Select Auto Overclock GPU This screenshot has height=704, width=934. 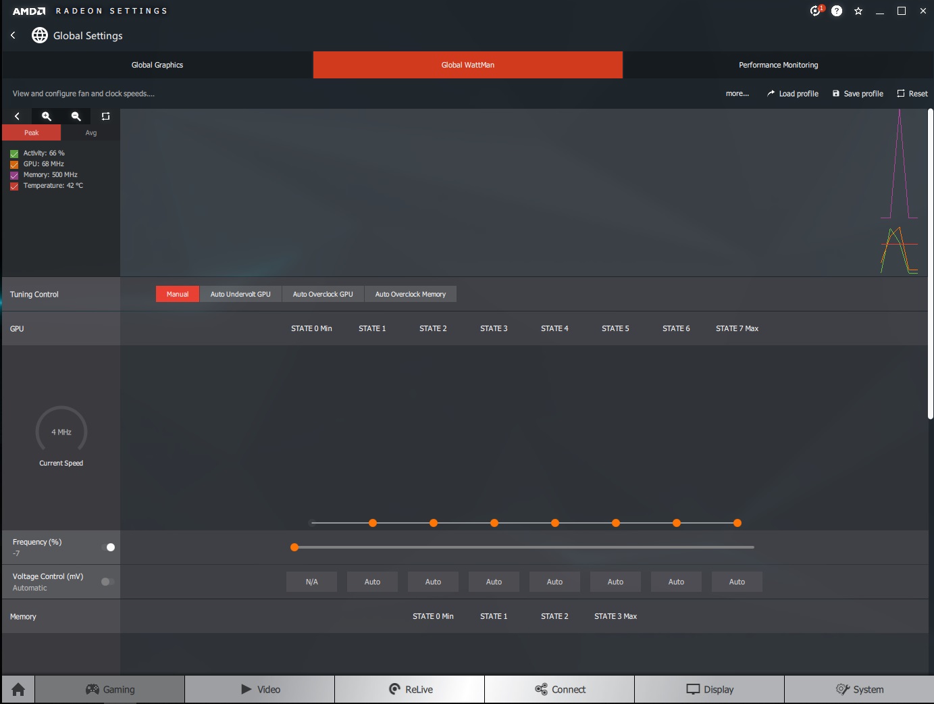tap(323, 294)
